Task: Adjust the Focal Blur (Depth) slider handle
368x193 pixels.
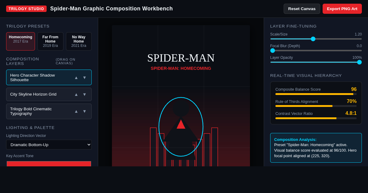Action: (273, 51)
